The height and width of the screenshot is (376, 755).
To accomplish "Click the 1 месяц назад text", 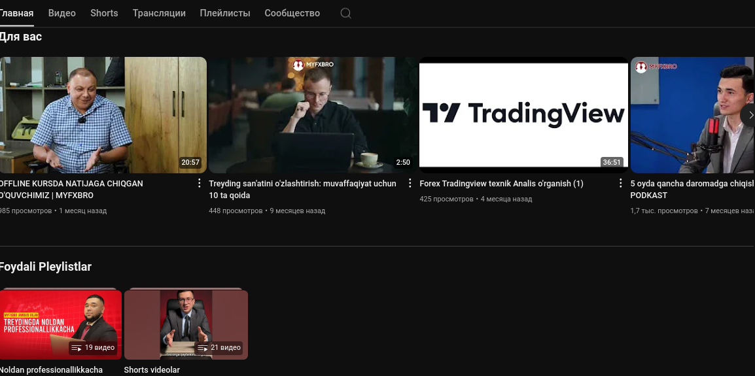I will (x=83, y=211).
